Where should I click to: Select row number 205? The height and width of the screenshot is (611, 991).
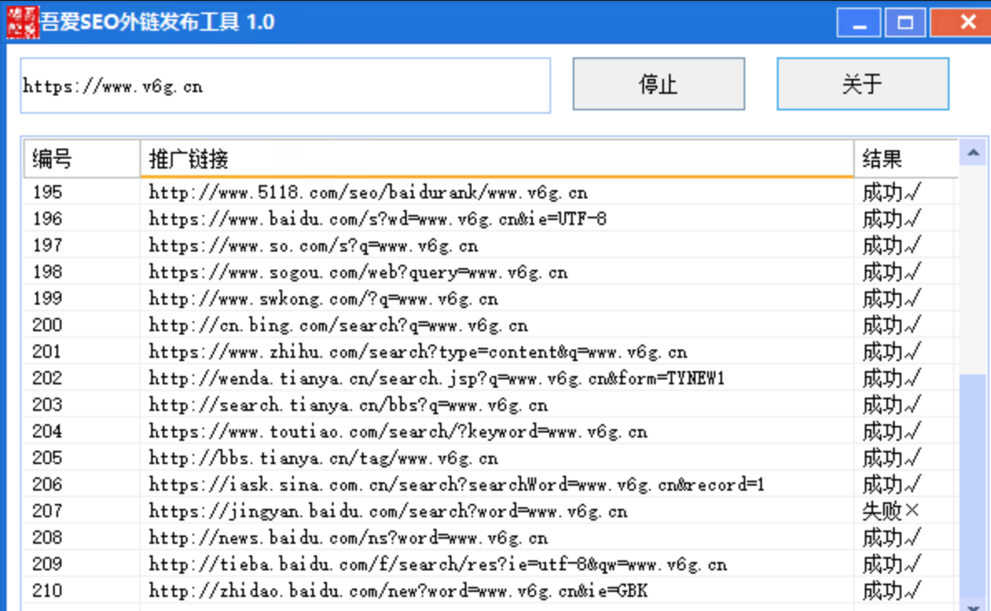tap(47, 457)
